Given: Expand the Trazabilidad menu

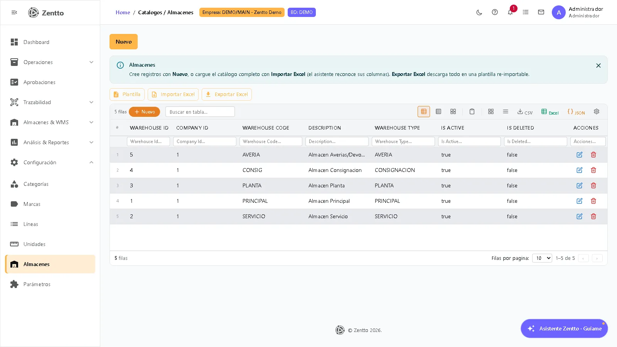Looking at the screenshot, I should click(x=50, y=102).
